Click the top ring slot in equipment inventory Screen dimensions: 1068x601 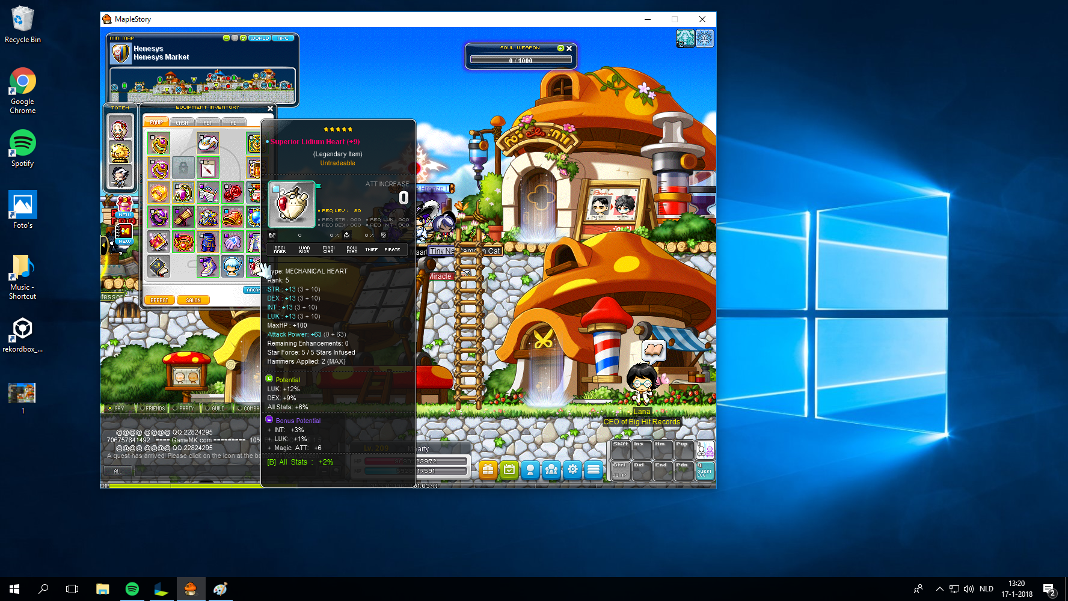pos(159,144)
